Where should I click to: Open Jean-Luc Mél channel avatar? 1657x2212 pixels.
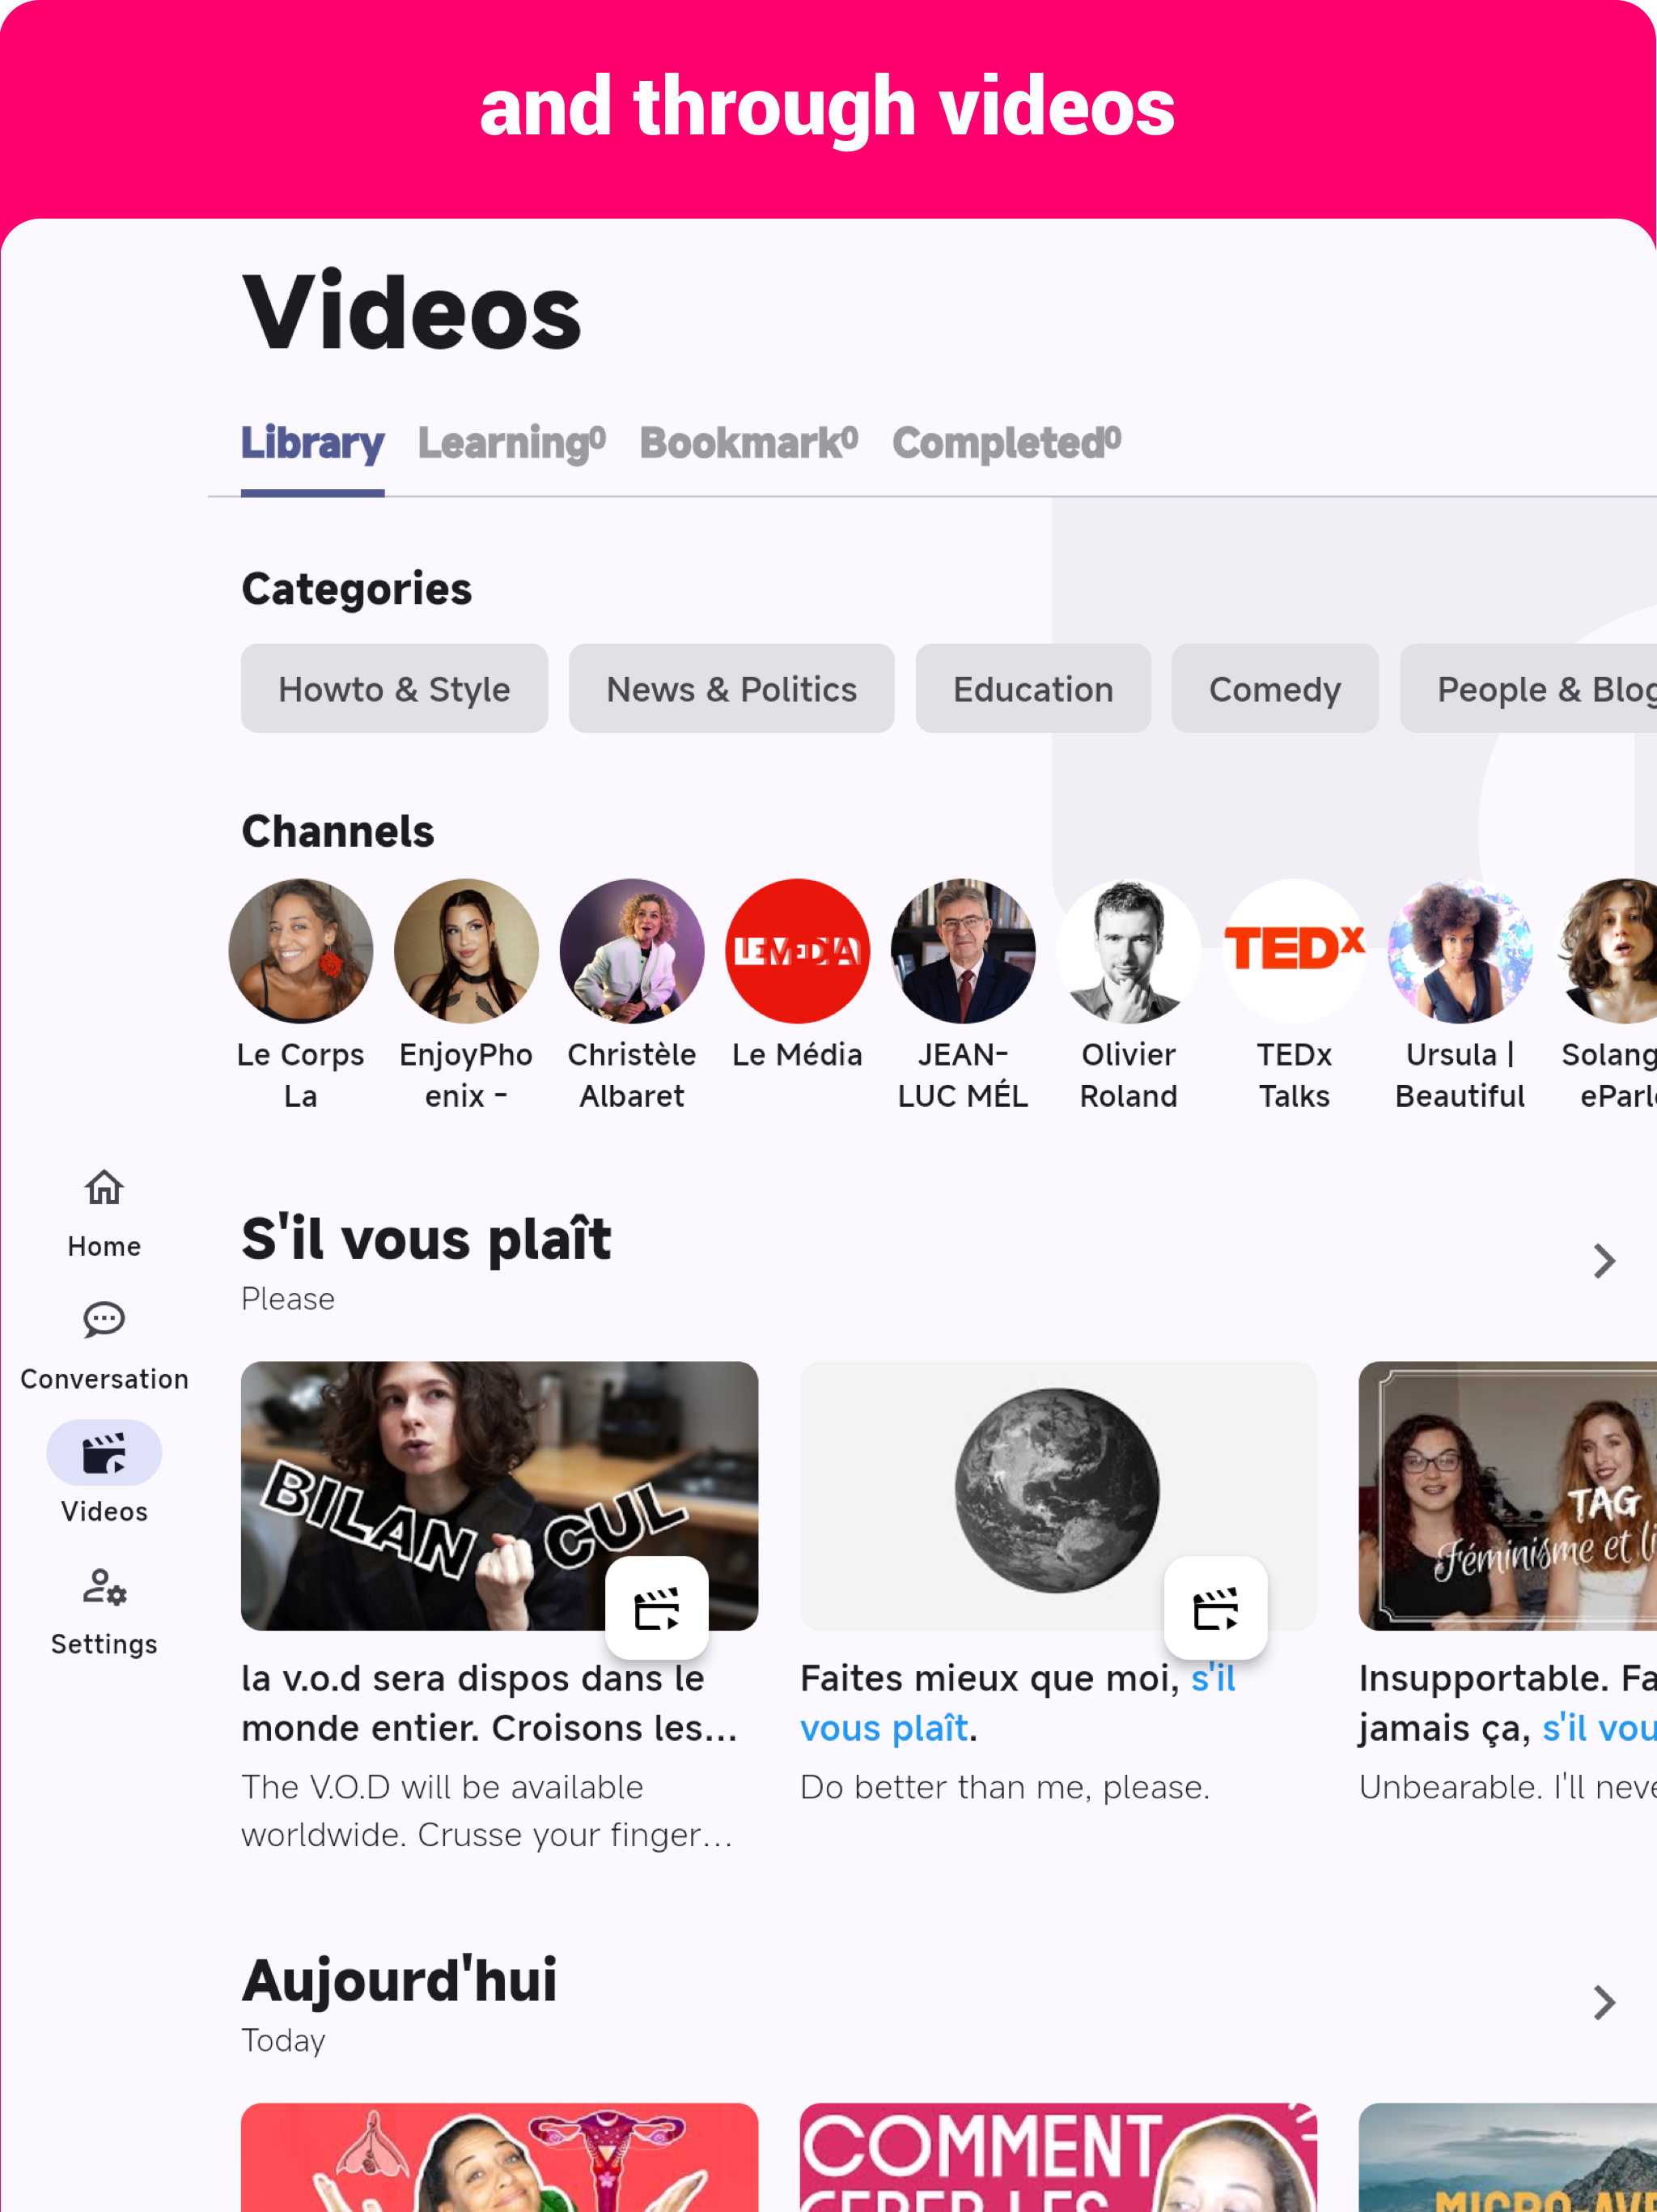coord(963,951)
